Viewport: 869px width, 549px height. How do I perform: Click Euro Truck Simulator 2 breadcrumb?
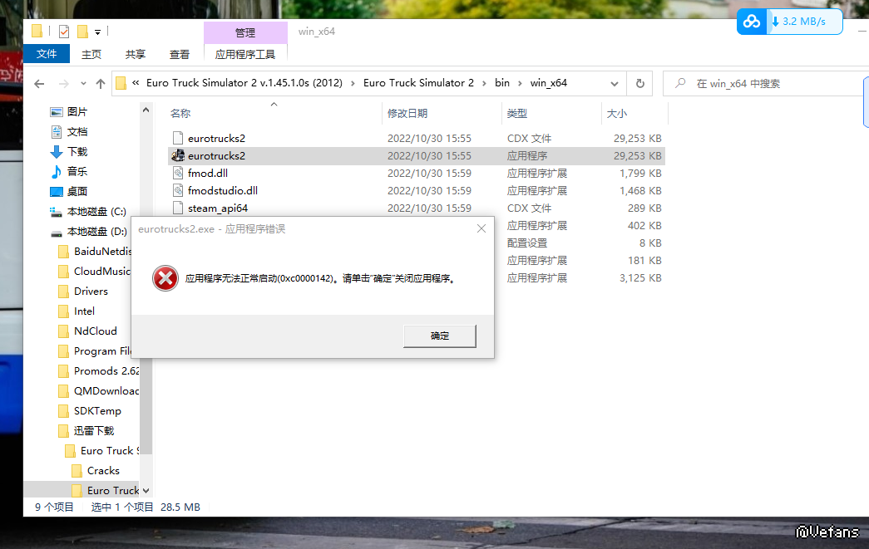pos(418,83)
